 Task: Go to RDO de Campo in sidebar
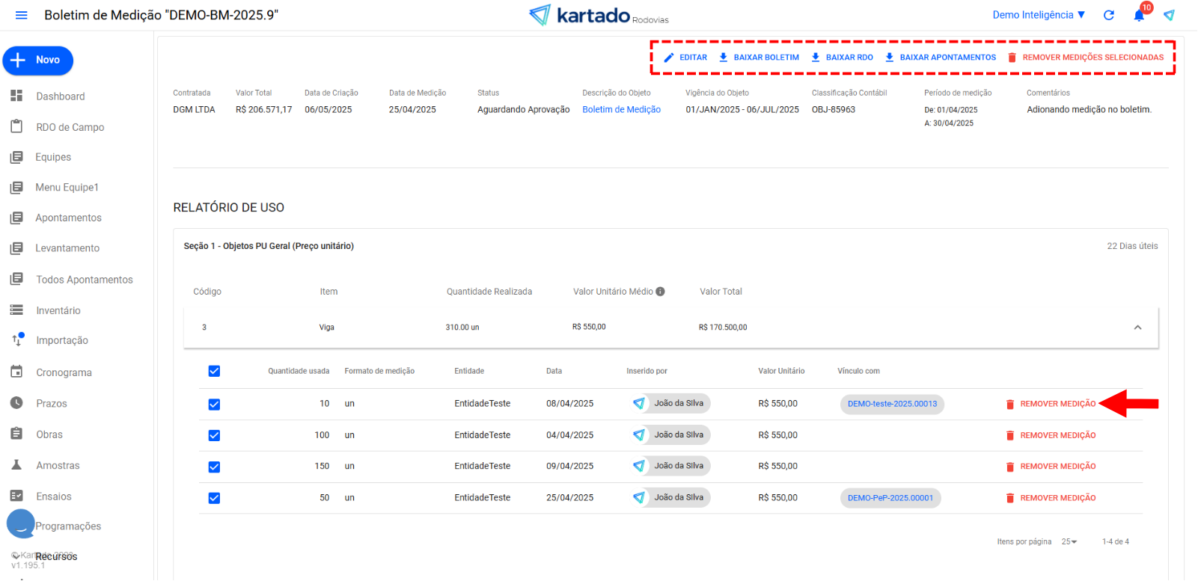pos(70,127)
